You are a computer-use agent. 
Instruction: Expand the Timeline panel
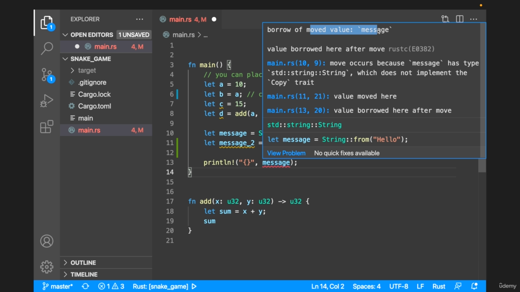click(84, 275)
